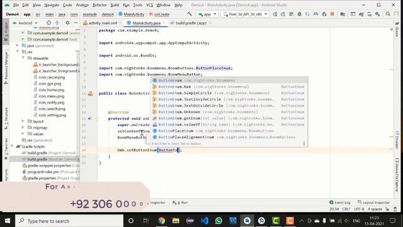
Task: Toggle the Favorites tool window
Action: click(x=6, y=149)
